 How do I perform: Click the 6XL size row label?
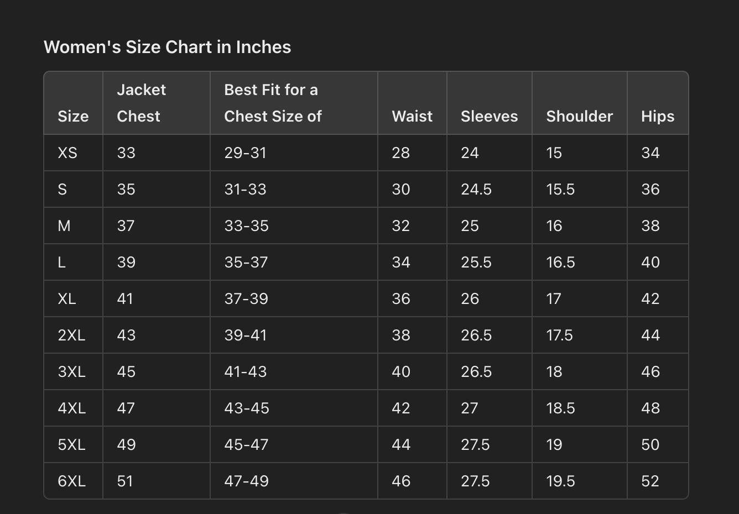[71, 481]
